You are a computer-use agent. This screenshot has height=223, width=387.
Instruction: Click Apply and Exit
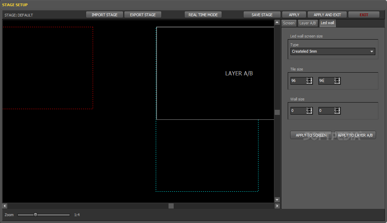pos(327,15)
